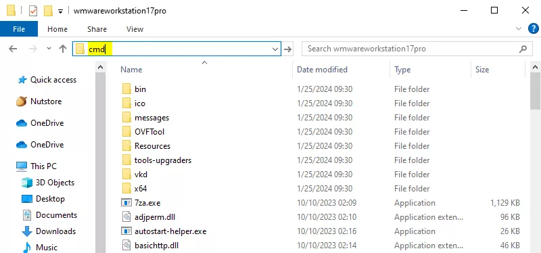
Task: Click the 7za.exe application icon
Action: (x=126, y=203)
